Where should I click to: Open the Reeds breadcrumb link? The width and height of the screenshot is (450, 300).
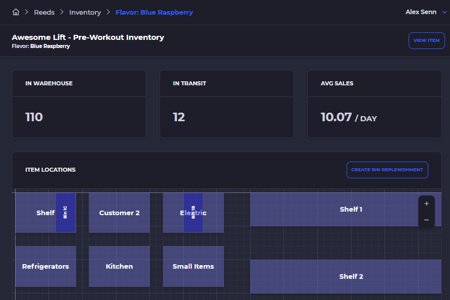(x=44, y=12)
